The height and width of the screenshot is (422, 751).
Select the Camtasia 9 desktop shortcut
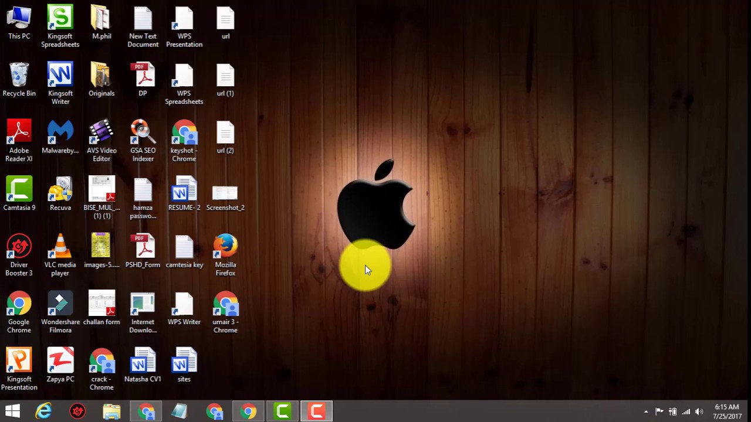tap(19, 194)
